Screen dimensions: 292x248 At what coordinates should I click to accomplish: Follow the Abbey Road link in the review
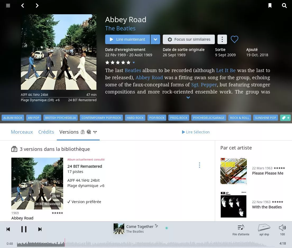click(x=149, y=77)
